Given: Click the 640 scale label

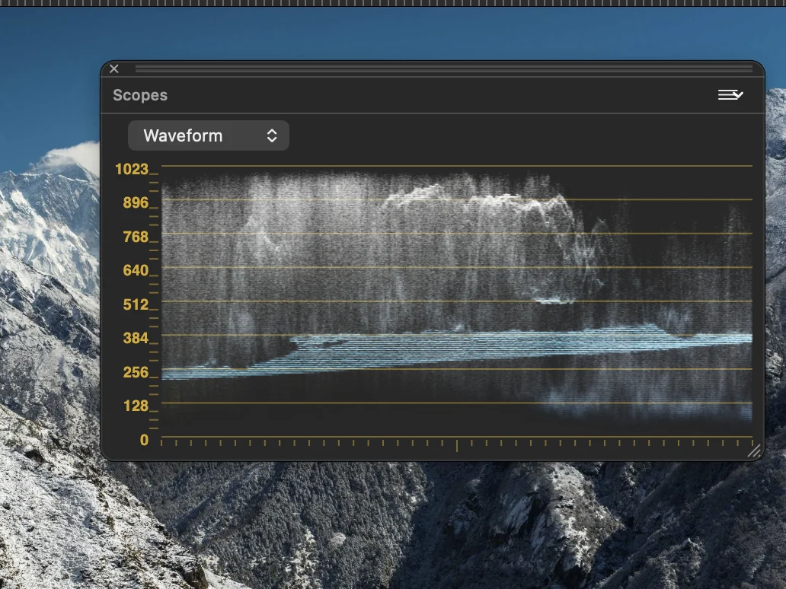Looking at the screenshot, I should pyautogui.click(x=136, y=270).
